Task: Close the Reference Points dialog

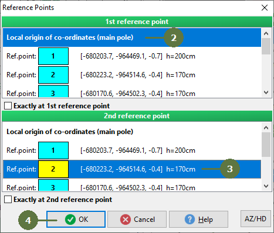Action: tap(265, 8)
